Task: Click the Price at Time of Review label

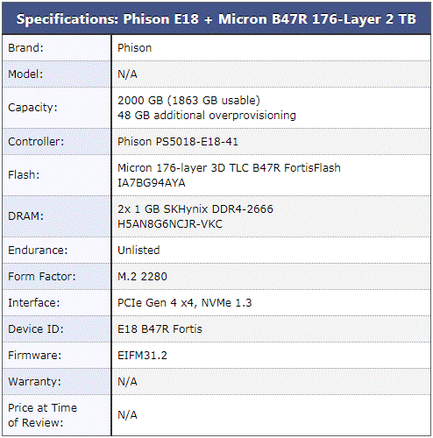Action: [43, 415]
